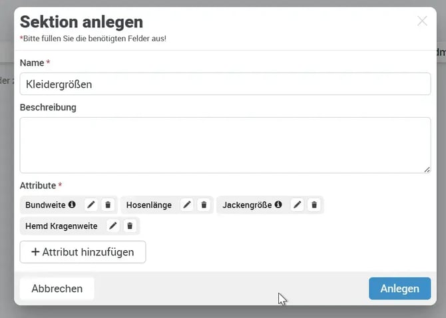
Task: Click the Beschreibung textarea resize handle
Action: 427,170
